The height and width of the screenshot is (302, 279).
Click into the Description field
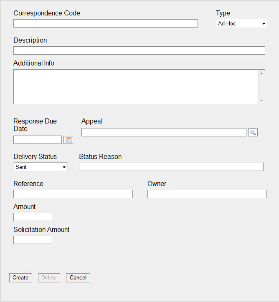pyautogui.click(x=139, y=50)
